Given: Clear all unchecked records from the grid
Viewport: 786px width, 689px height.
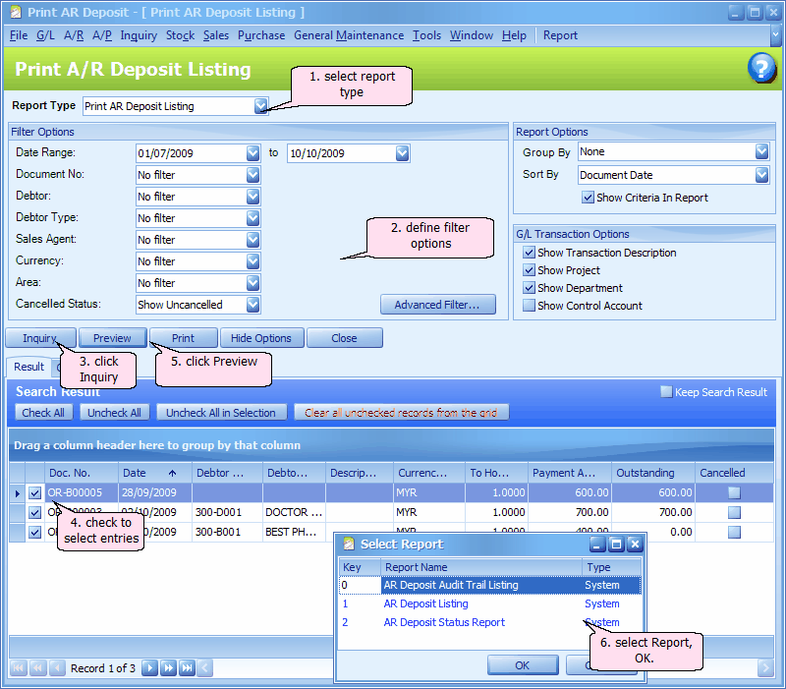Looking at the screenshot, I should coord(401,412).
